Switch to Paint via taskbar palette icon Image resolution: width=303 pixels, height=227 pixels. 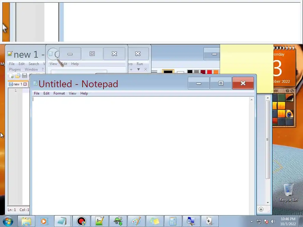coord(136,221)
